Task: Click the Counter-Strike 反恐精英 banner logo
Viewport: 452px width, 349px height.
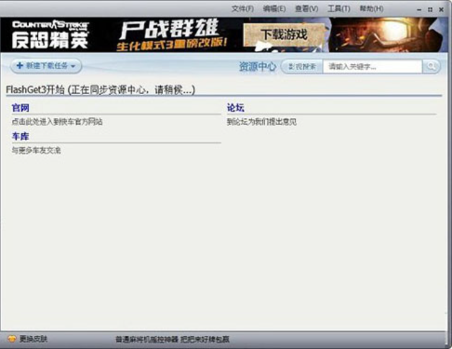Action: 50,35
